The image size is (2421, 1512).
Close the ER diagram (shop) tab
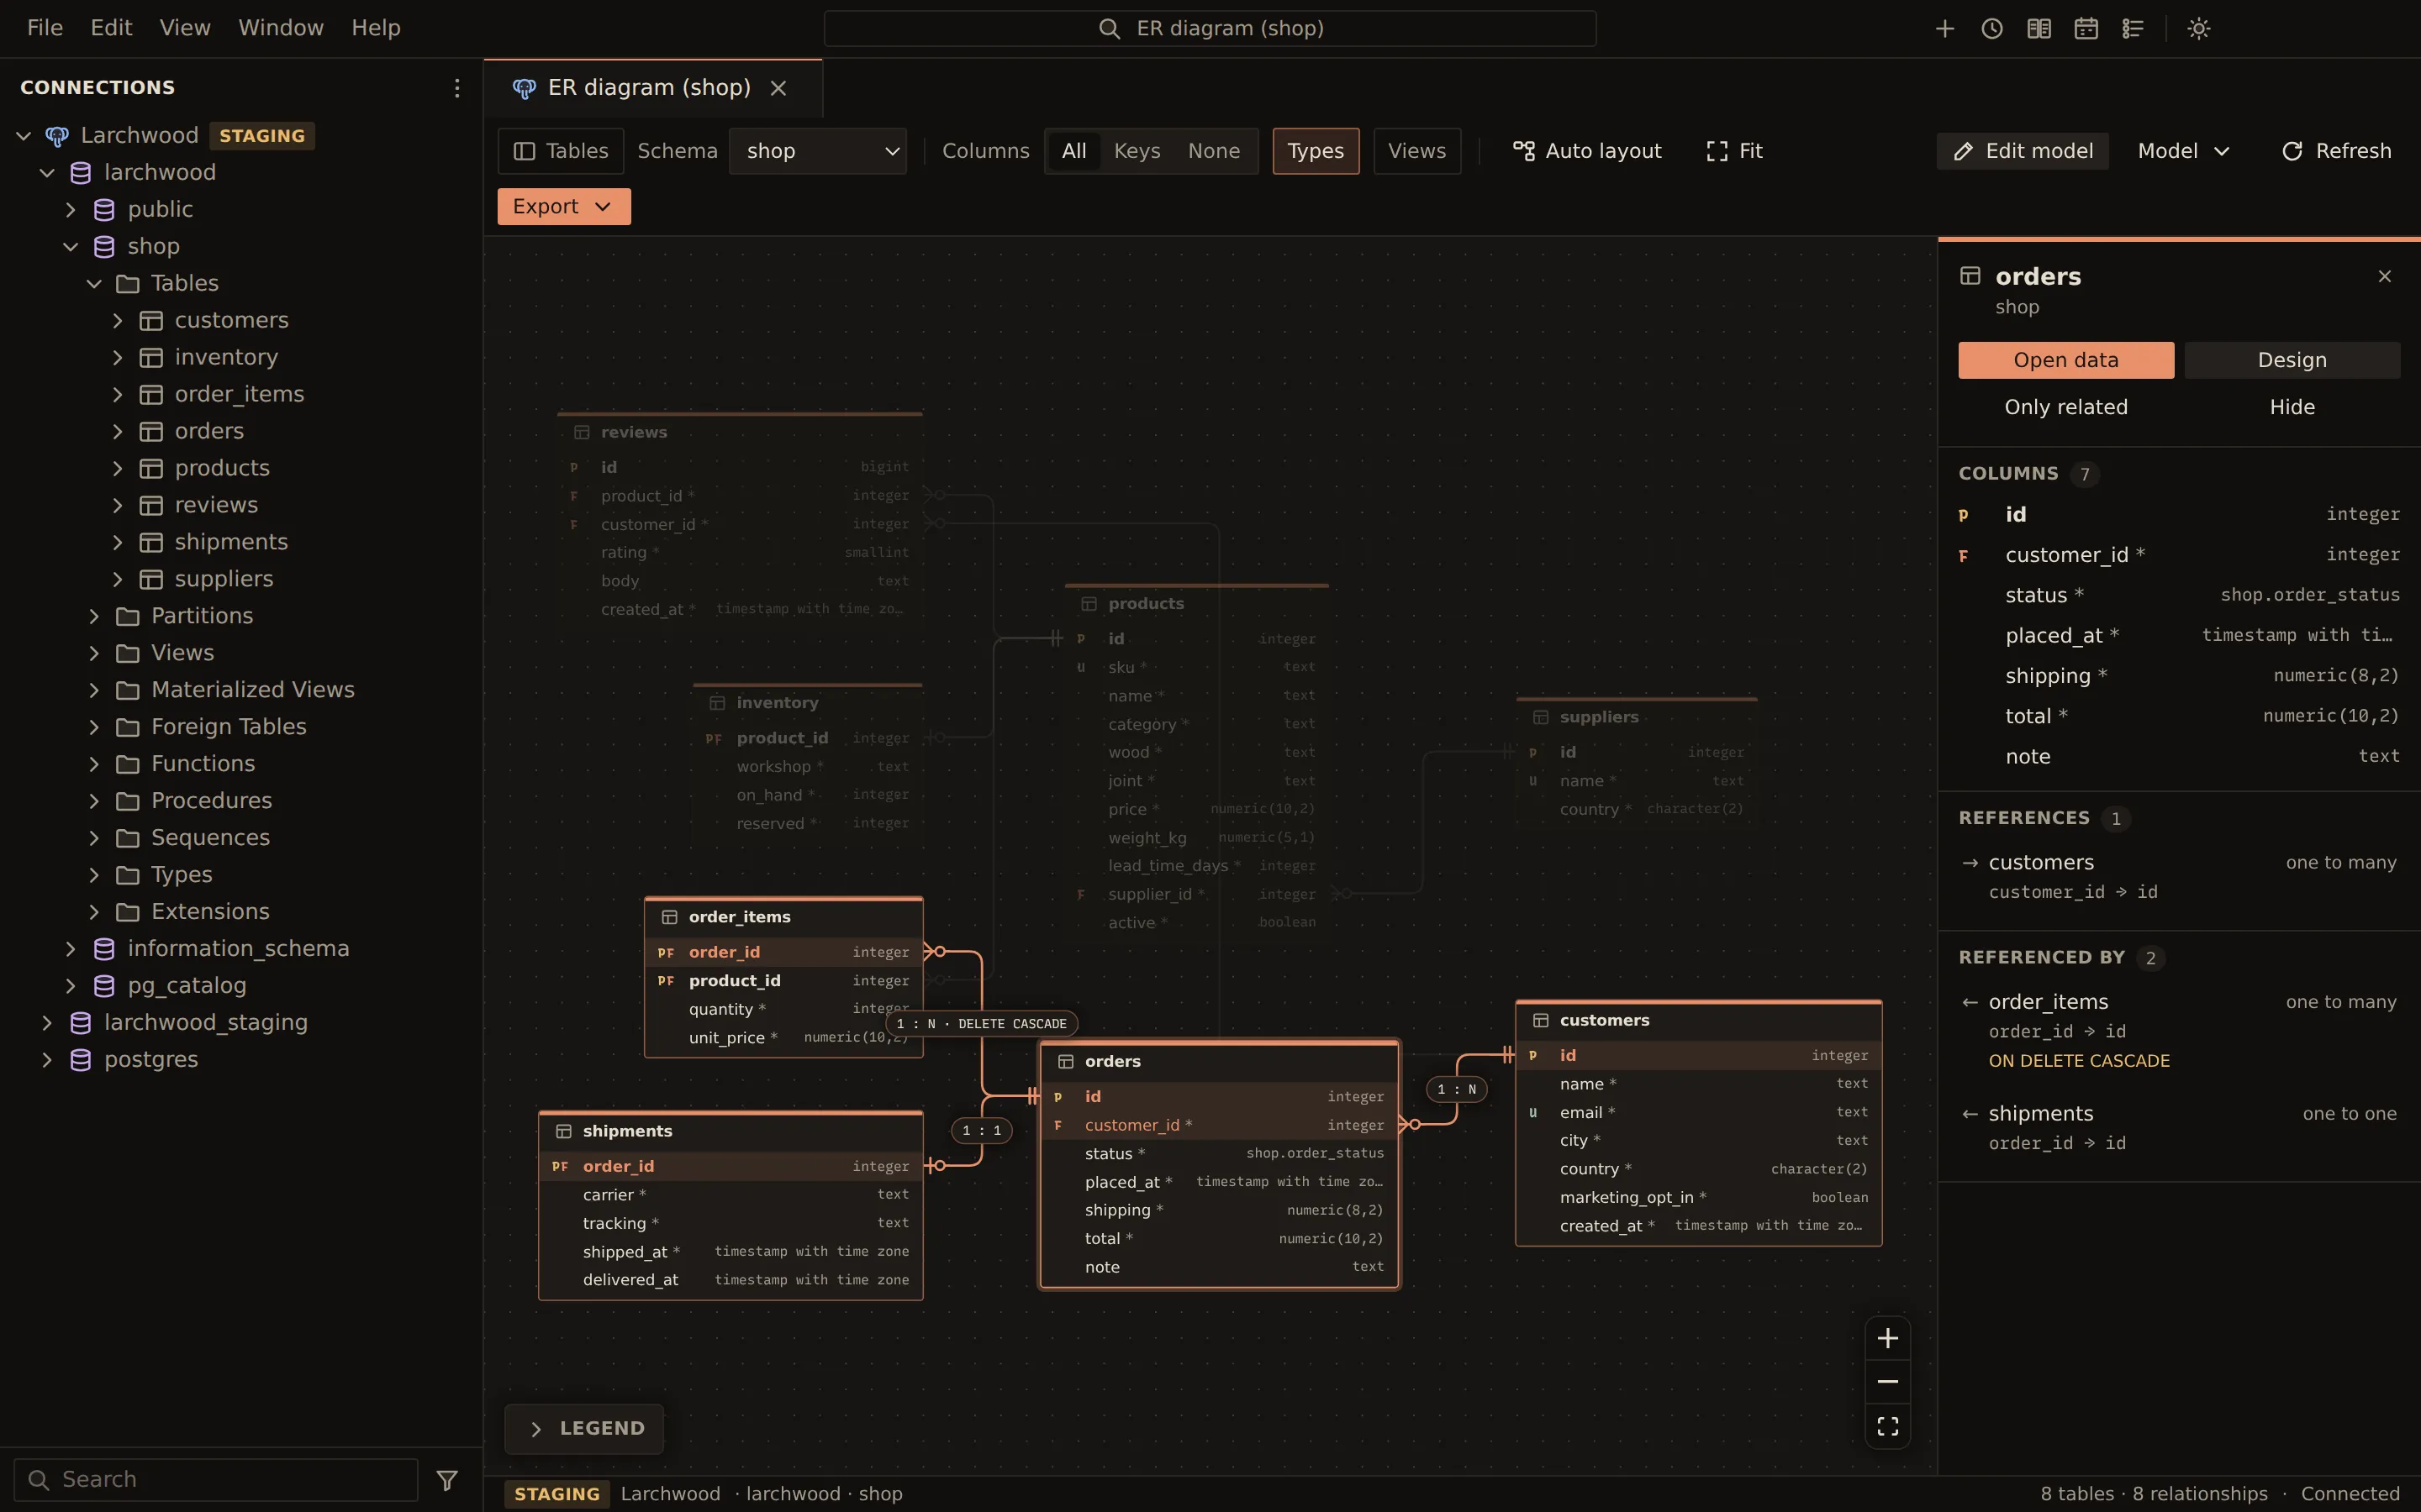pyautogui.click(x=778, y=88)
